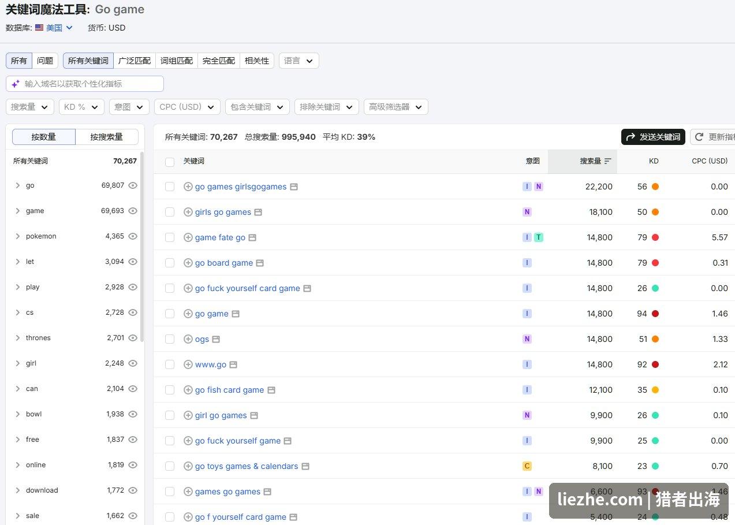The height and width of the screenshot is (525, 735).
Task: Open the KD % filter dropdown
Action: click(x=81, y=107)
